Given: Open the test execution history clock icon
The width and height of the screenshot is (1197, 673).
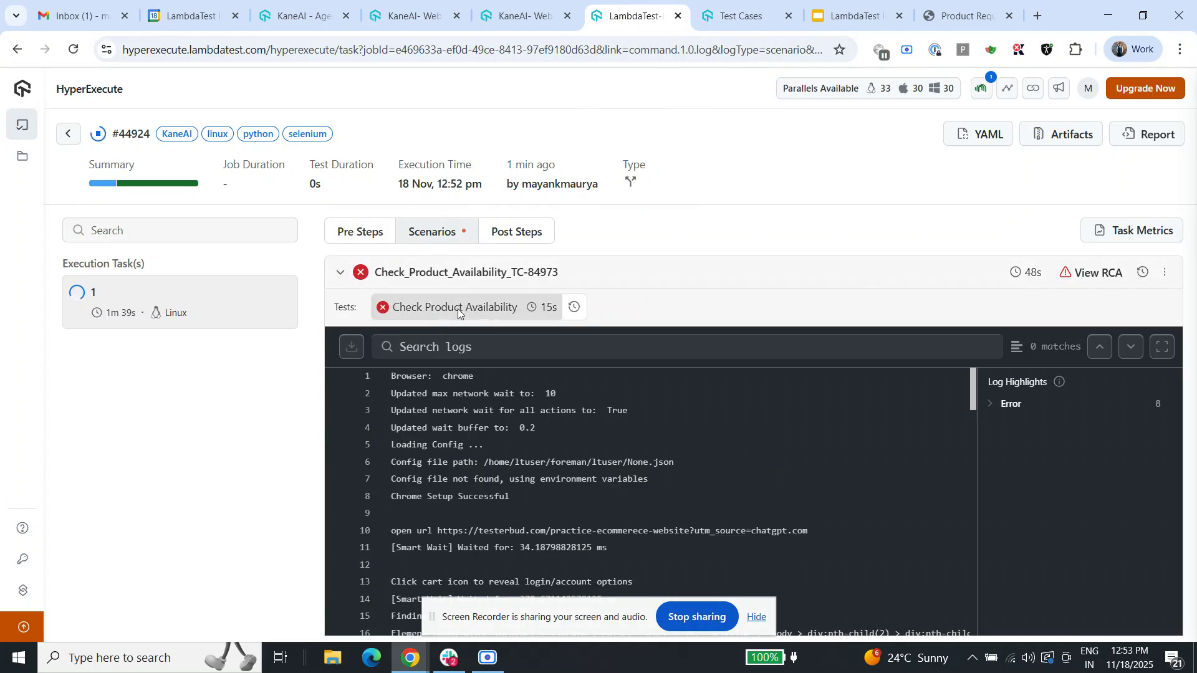Looking at the screenshot, I should [x=574, y=307].
